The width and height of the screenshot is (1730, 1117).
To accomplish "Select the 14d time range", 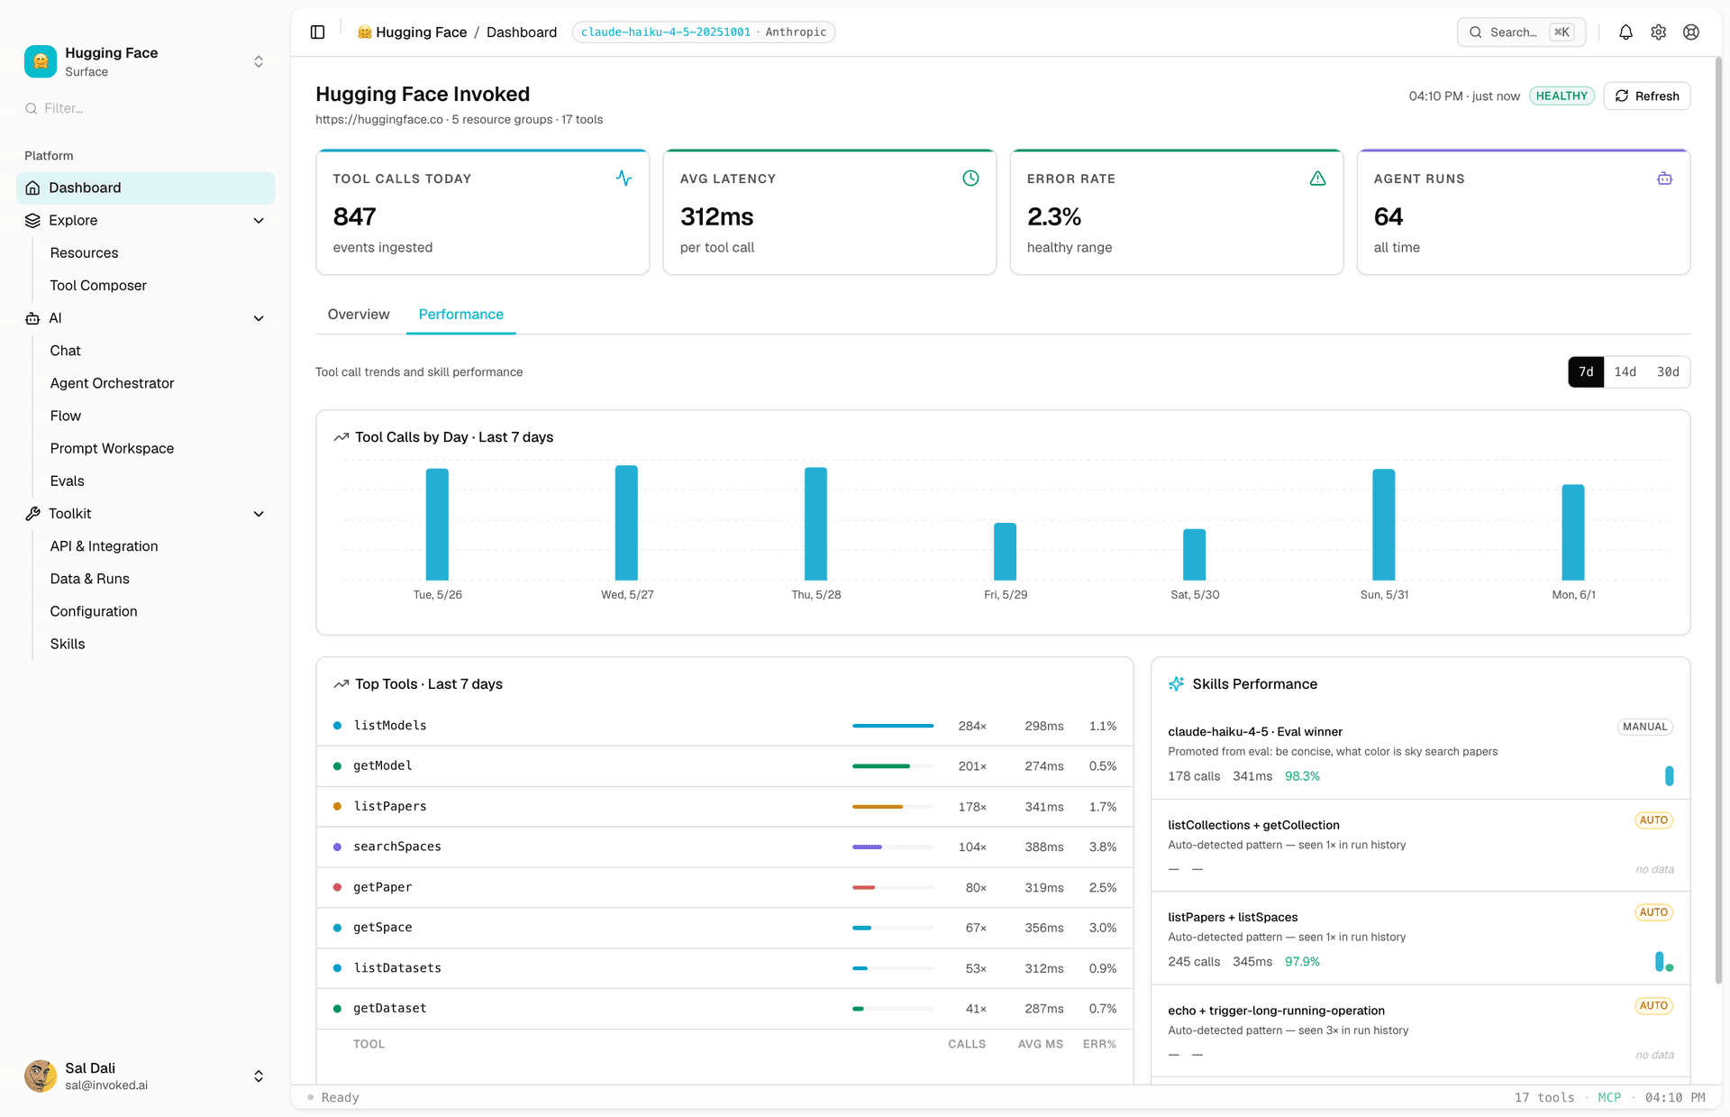I will [1625, 372].
